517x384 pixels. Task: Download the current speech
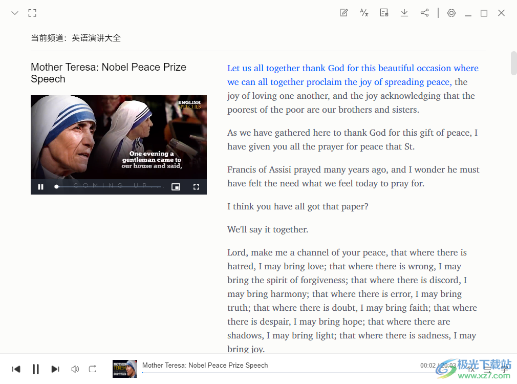tap(404, 13)
